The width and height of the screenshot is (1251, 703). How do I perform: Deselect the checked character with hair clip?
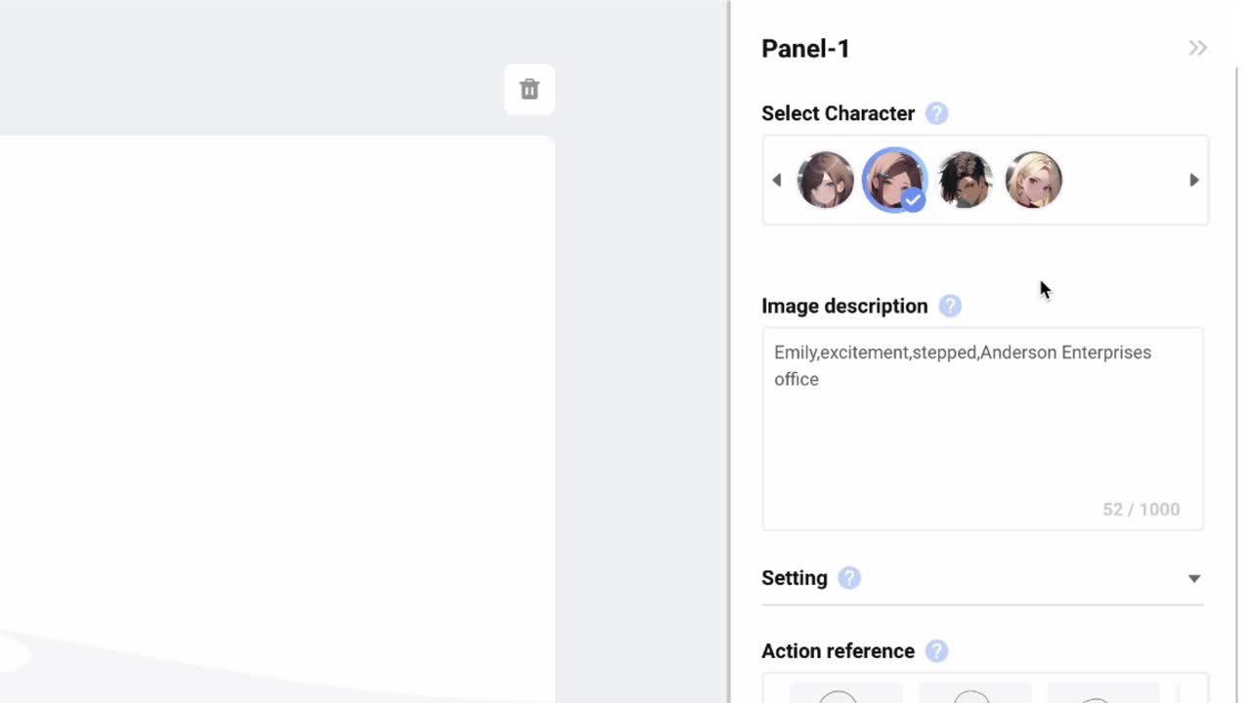(x=893, y=180)
